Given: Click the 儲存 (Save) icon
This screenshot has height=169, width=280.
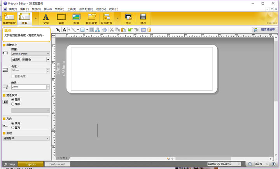Looking at the screenshot, I should [143, 18].
